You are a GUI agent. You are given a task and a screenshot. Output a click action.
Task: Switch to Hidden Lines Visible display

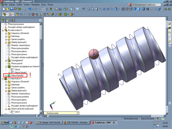[127, 9]
